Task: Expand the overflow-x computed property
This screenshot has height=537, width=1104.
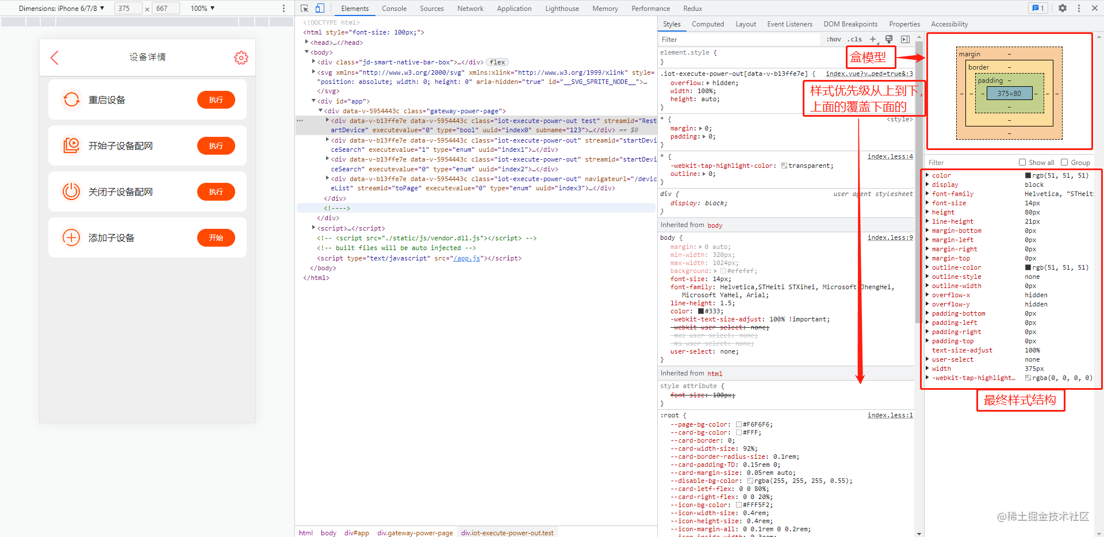Action: 927,295
